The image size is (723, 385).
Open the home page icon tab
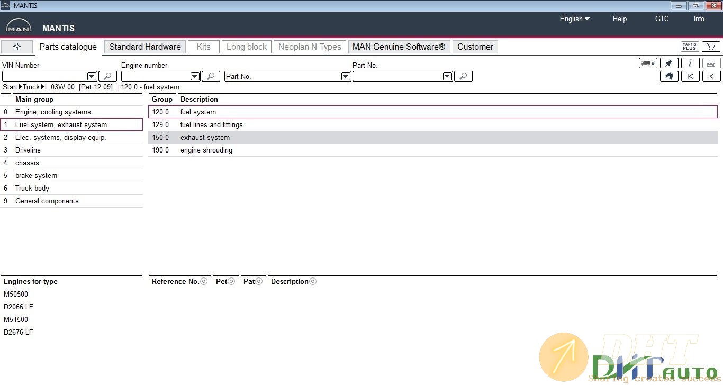click(17, 47)
